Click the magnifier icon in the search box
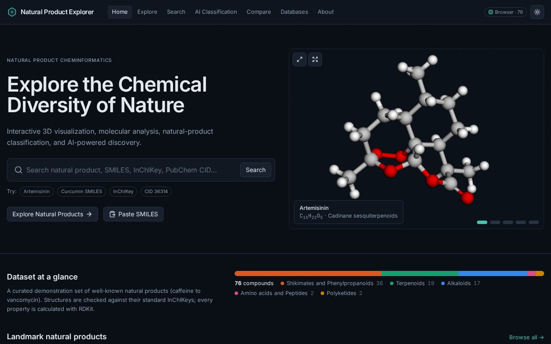This screenshot has width=551, height=344. pos(19,170)
